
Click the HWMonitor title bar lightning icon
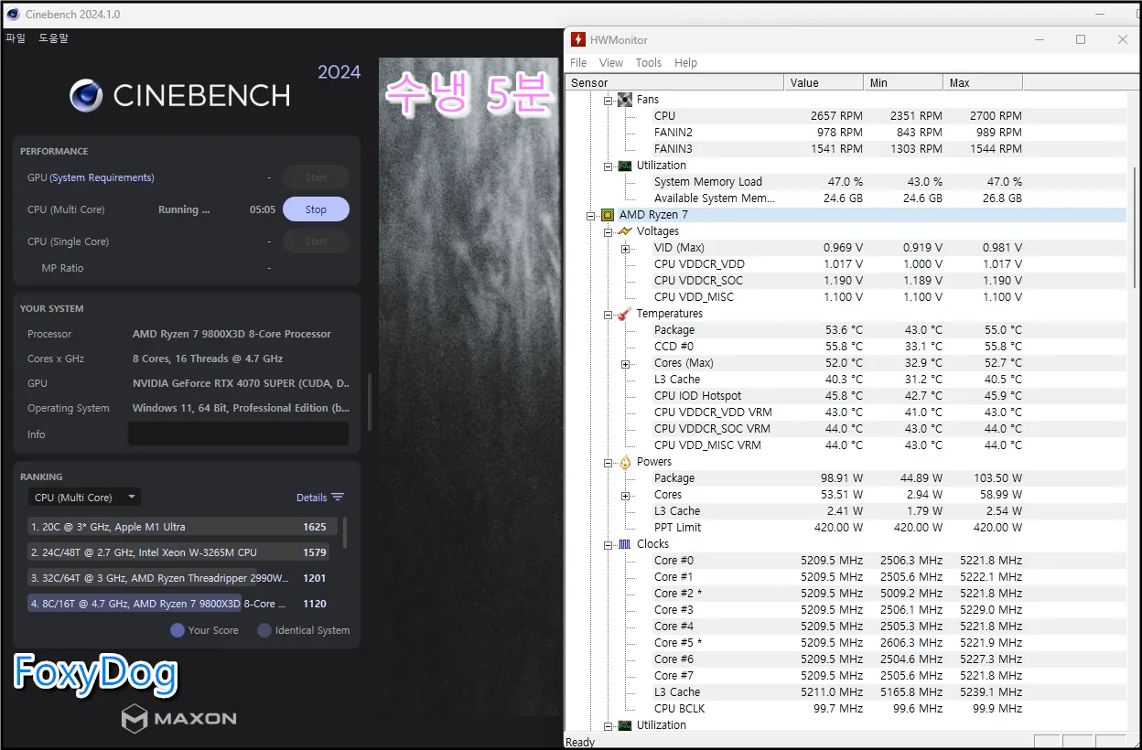click(577, 39)
